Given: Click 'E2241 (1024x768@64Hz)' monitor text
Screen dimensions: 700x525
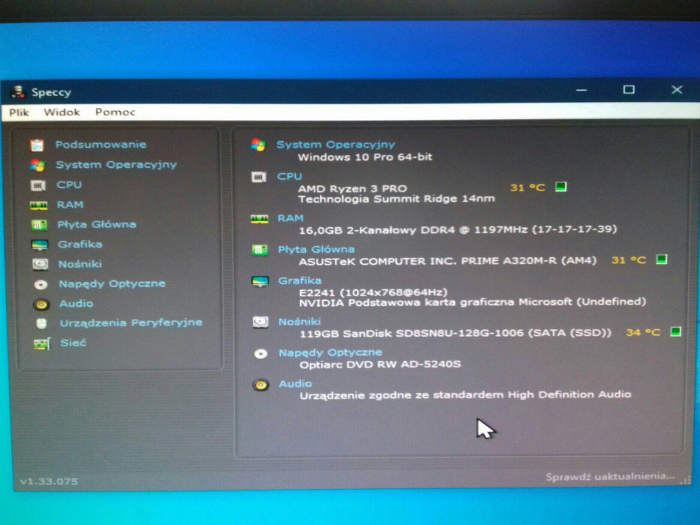Looking at the screenshot, I should click(373, 292).
